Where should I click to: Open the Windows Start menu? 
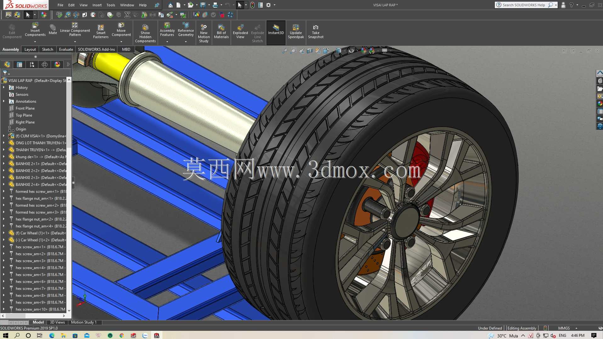5,336
